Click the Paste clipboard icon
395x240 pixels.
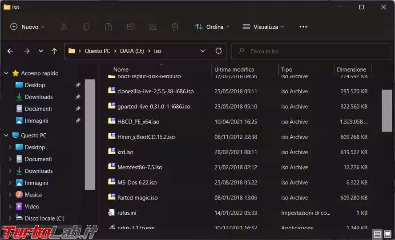point(109,27)
